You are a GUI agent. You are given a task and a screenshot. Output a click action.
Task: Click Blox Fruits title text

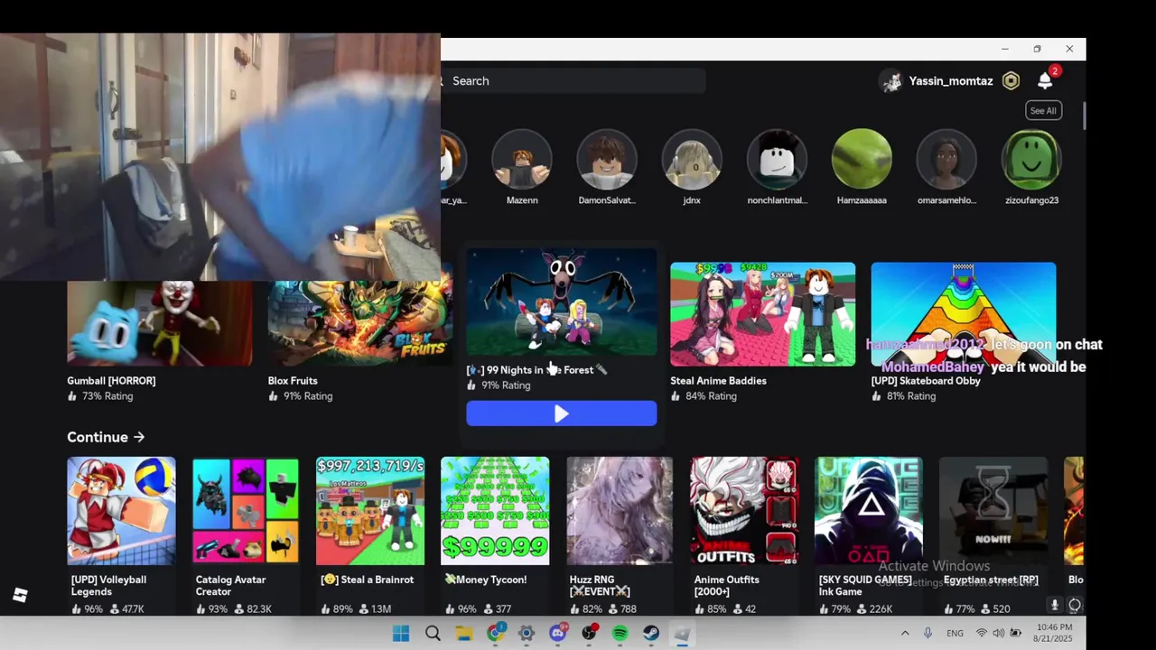click(293, 381)
